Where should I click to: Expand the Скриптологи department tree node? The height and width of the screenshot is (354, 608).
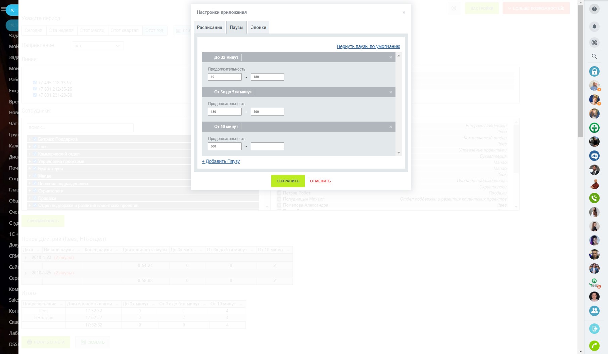pyautogui.click(x=30, y=191)
